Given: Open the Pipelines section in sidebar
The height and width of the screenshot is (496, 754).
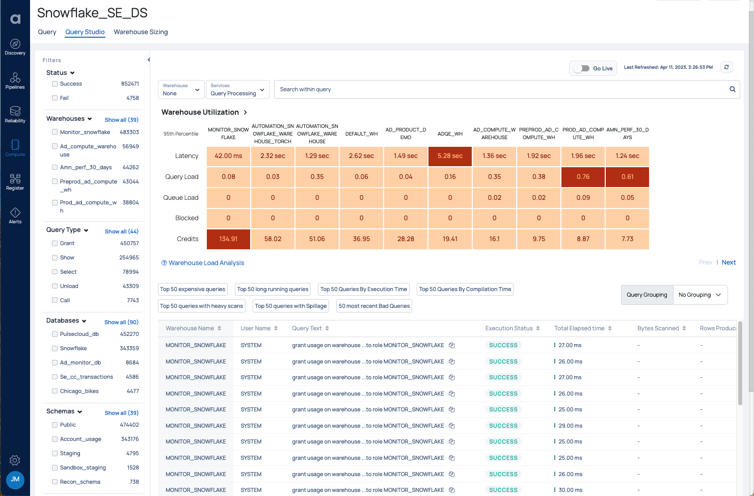Looking at the screenshot, I should (15, 81).
